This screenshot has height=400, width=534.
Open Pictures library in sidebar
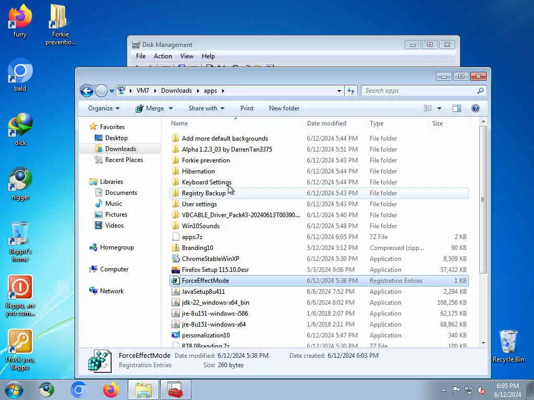116,214
